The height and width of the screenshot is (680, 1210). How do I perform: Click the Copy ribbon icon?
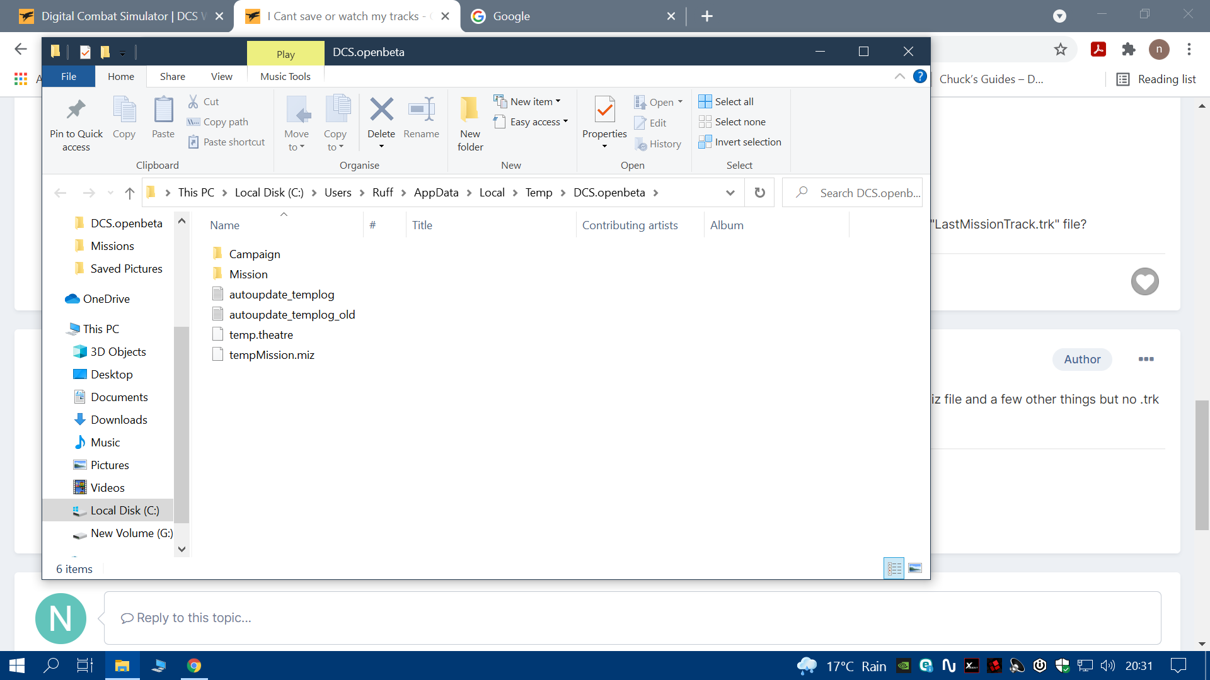124,110
